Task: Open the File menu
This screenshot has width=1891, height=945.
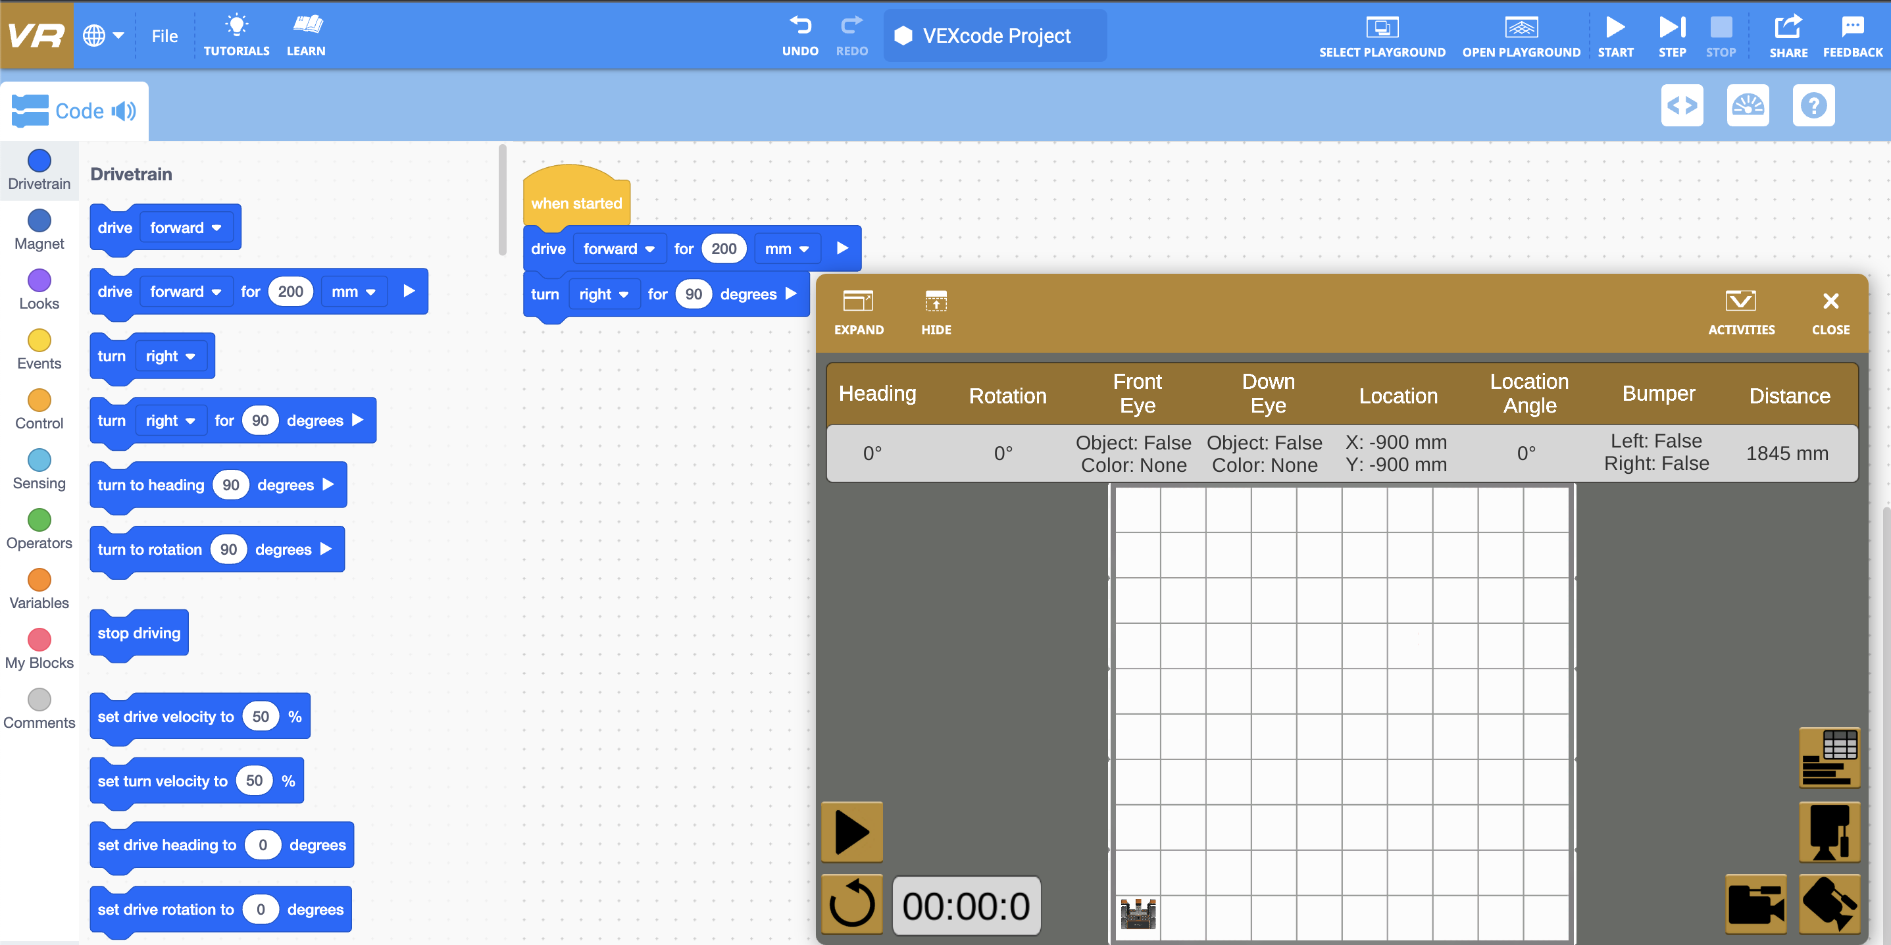Action: (164, 36)
